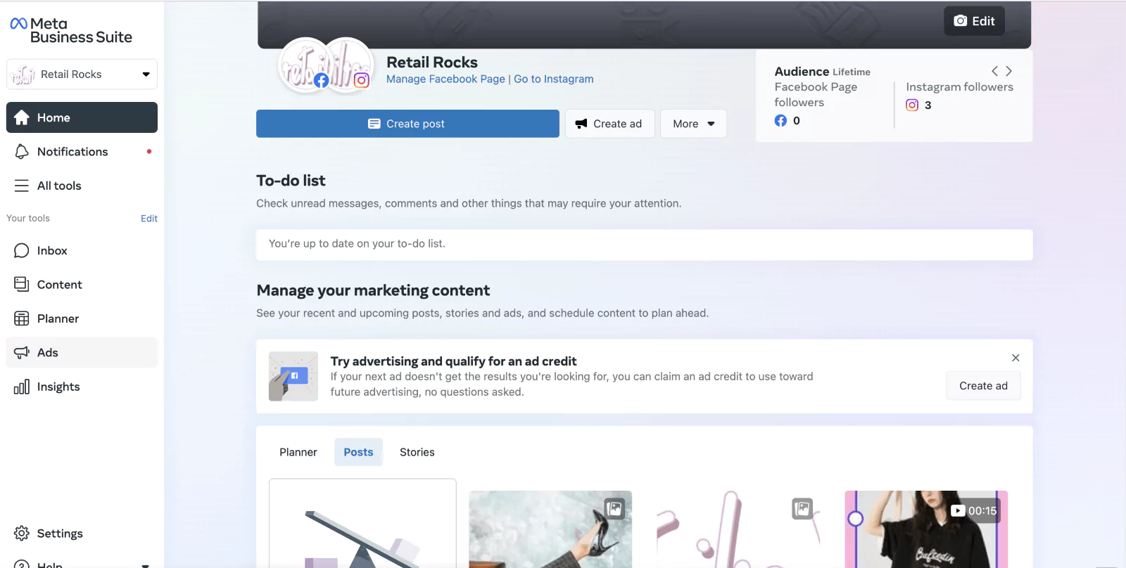Viewport: 1126px width, 568px height.
Task: Click the Settings gear icon
Action: coord(22,534)
